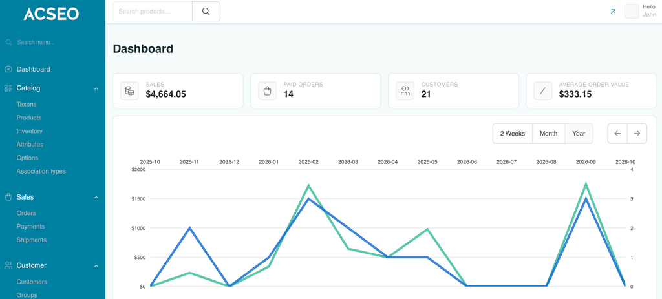Click the Catalog list icon in sidebar
Screen dimensions: 662x299
tap(8, 88)
